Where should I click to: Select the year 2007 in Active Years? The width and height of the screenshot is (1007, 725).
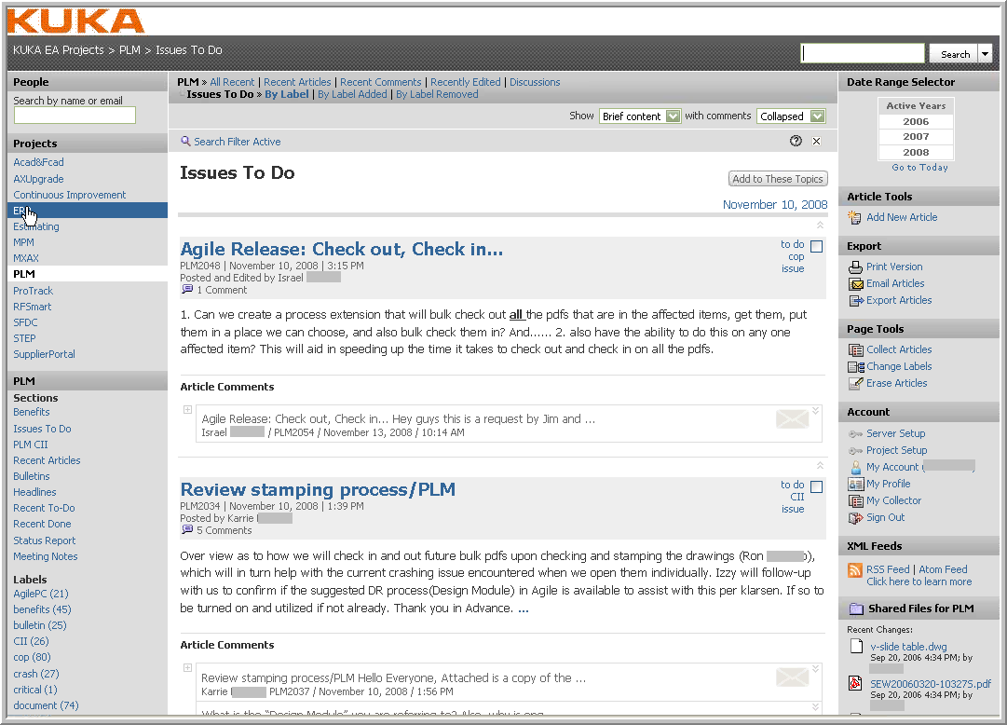tap(916, 136)
